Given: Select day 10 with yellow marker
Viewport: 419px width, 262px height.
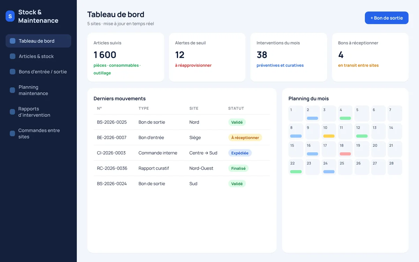Looking at the screenshot, I should [329, 131].
